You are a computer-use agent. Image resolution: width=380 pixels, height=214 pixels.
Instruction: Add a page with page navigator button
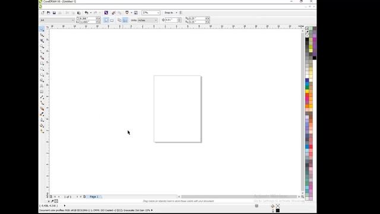click(84, 197)
